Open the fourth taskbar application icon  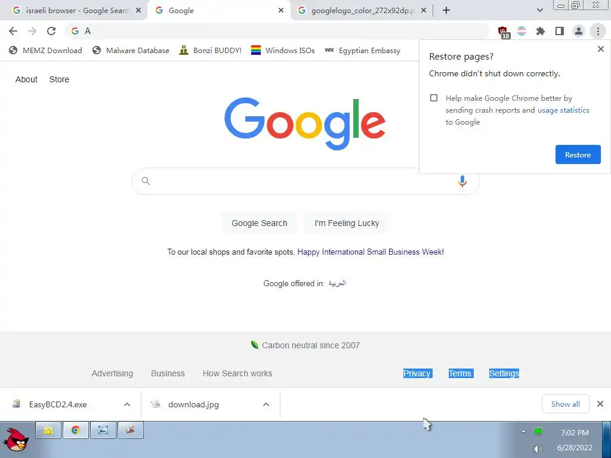(131, 430)
